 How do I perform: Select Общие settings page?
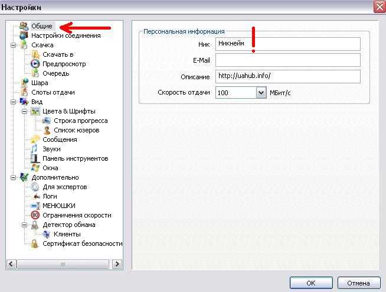pyautogui.click(x=42, y=26)
